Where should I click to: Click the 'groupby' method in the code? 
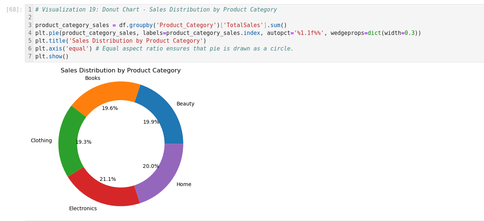click(141, 25)
